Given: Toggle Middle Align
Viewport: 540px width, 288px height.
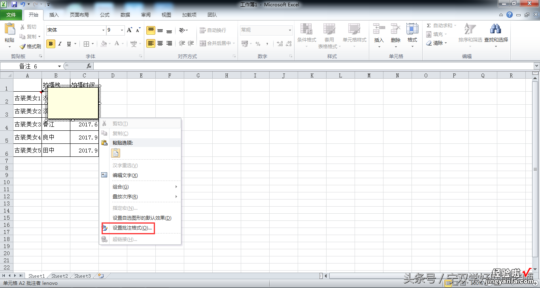Looking at the screenshot, I should (x=160, y=30).
